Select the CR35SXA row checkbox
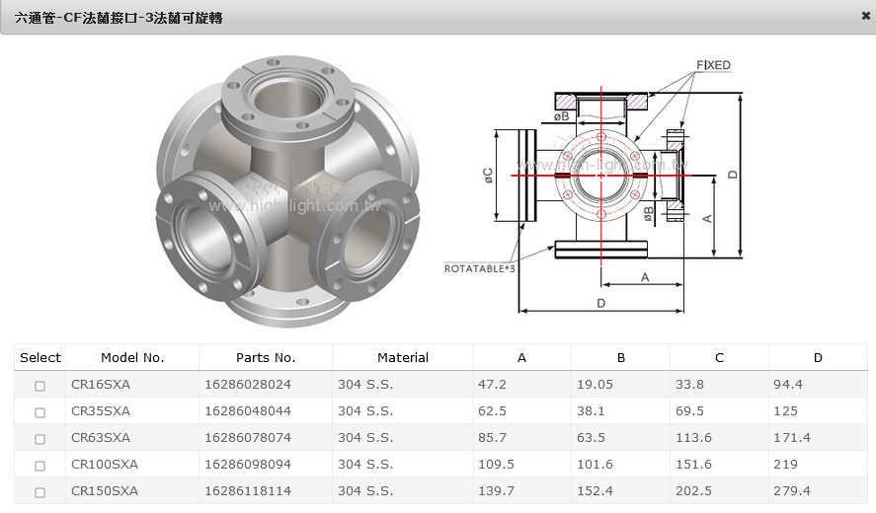Screen dimensions: 876x513 [40, 412]
